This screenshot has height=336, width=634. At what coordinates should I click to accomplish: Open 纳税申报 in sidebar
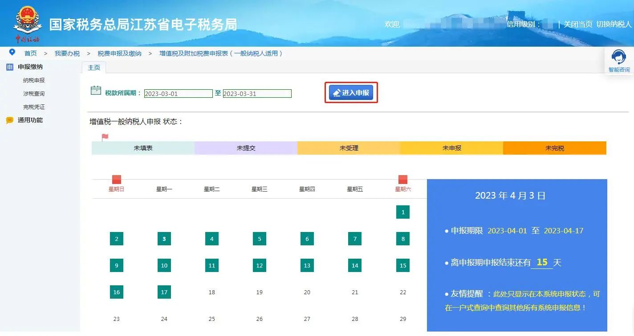(34, 80)
